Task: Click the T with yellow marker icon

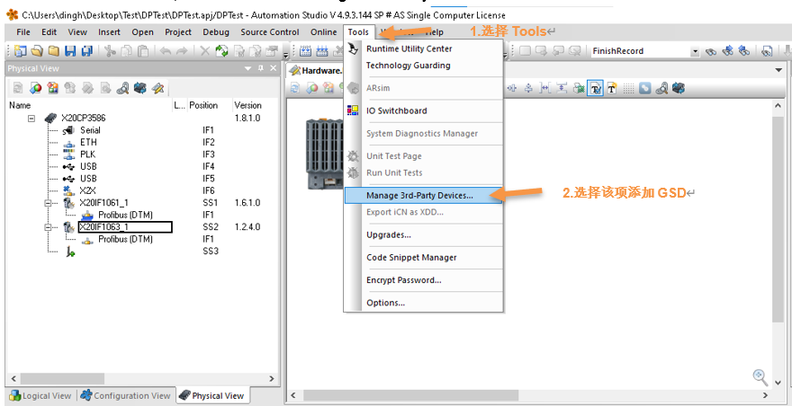Action: 611,88
